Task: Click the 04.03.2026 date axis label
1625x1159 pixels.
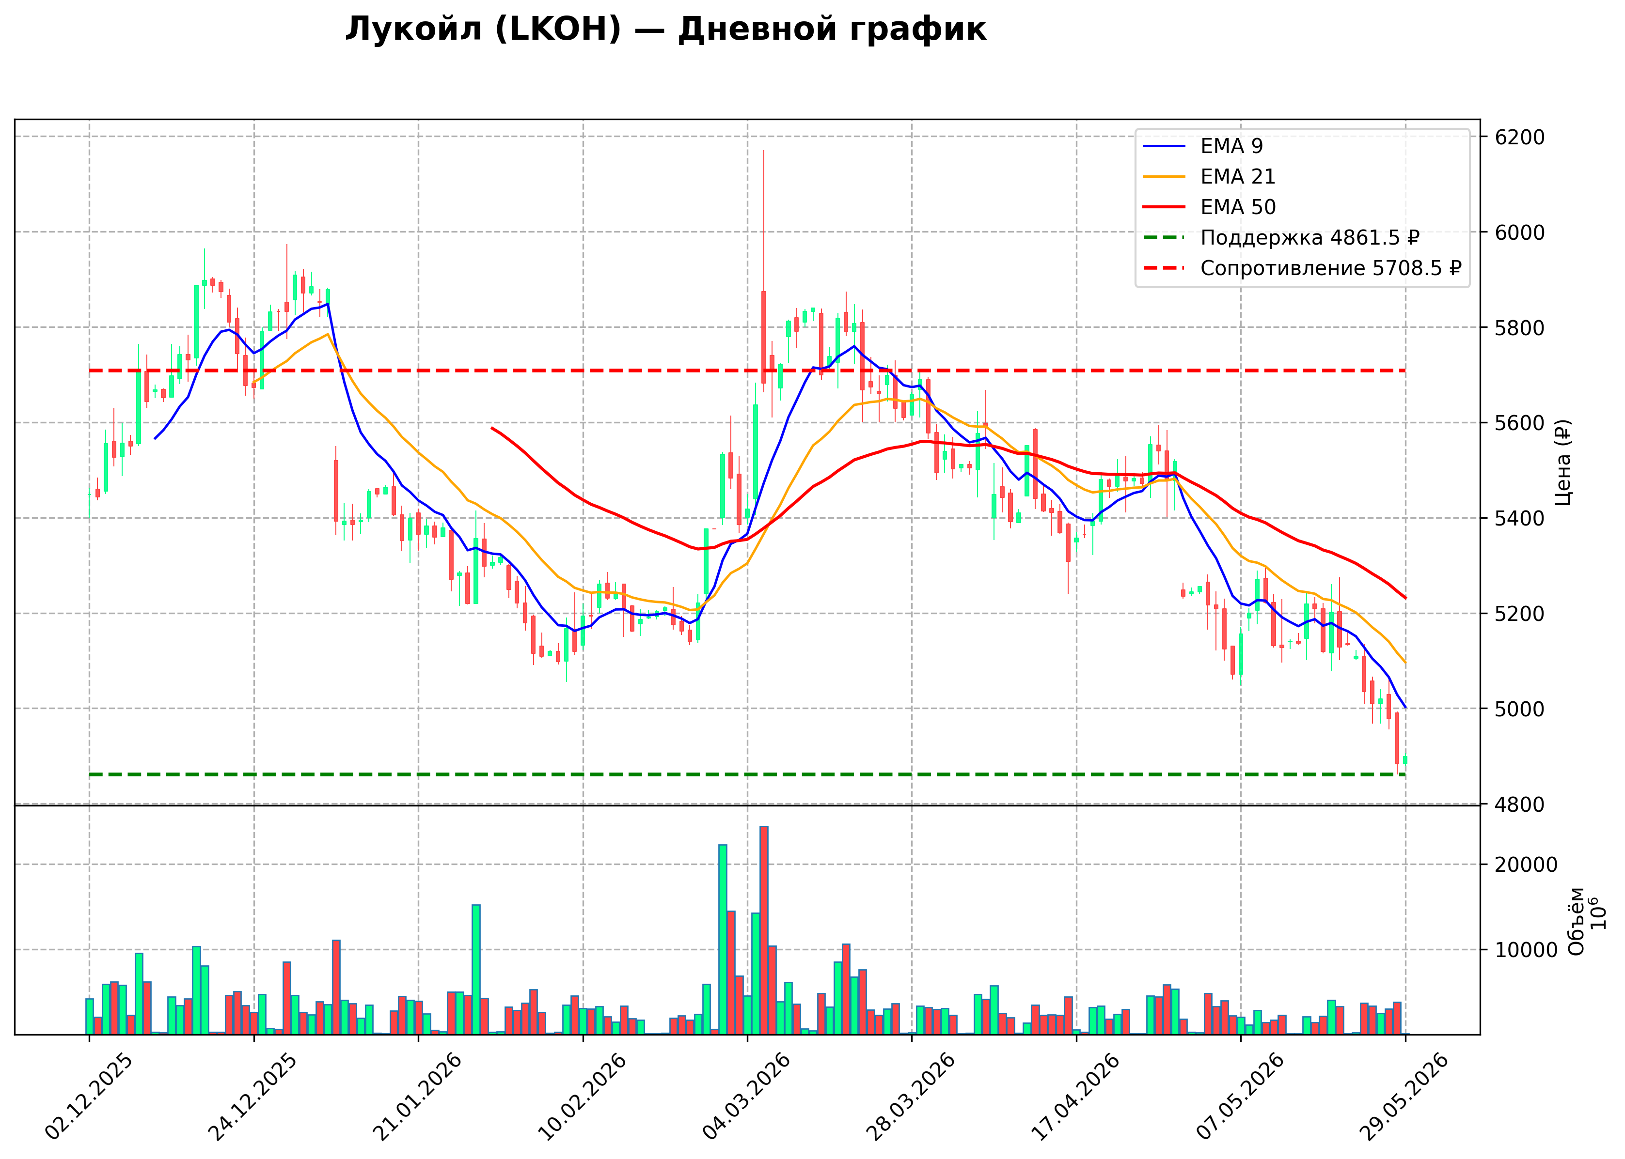Action: pyautogui.click(x=747, y=1096)
